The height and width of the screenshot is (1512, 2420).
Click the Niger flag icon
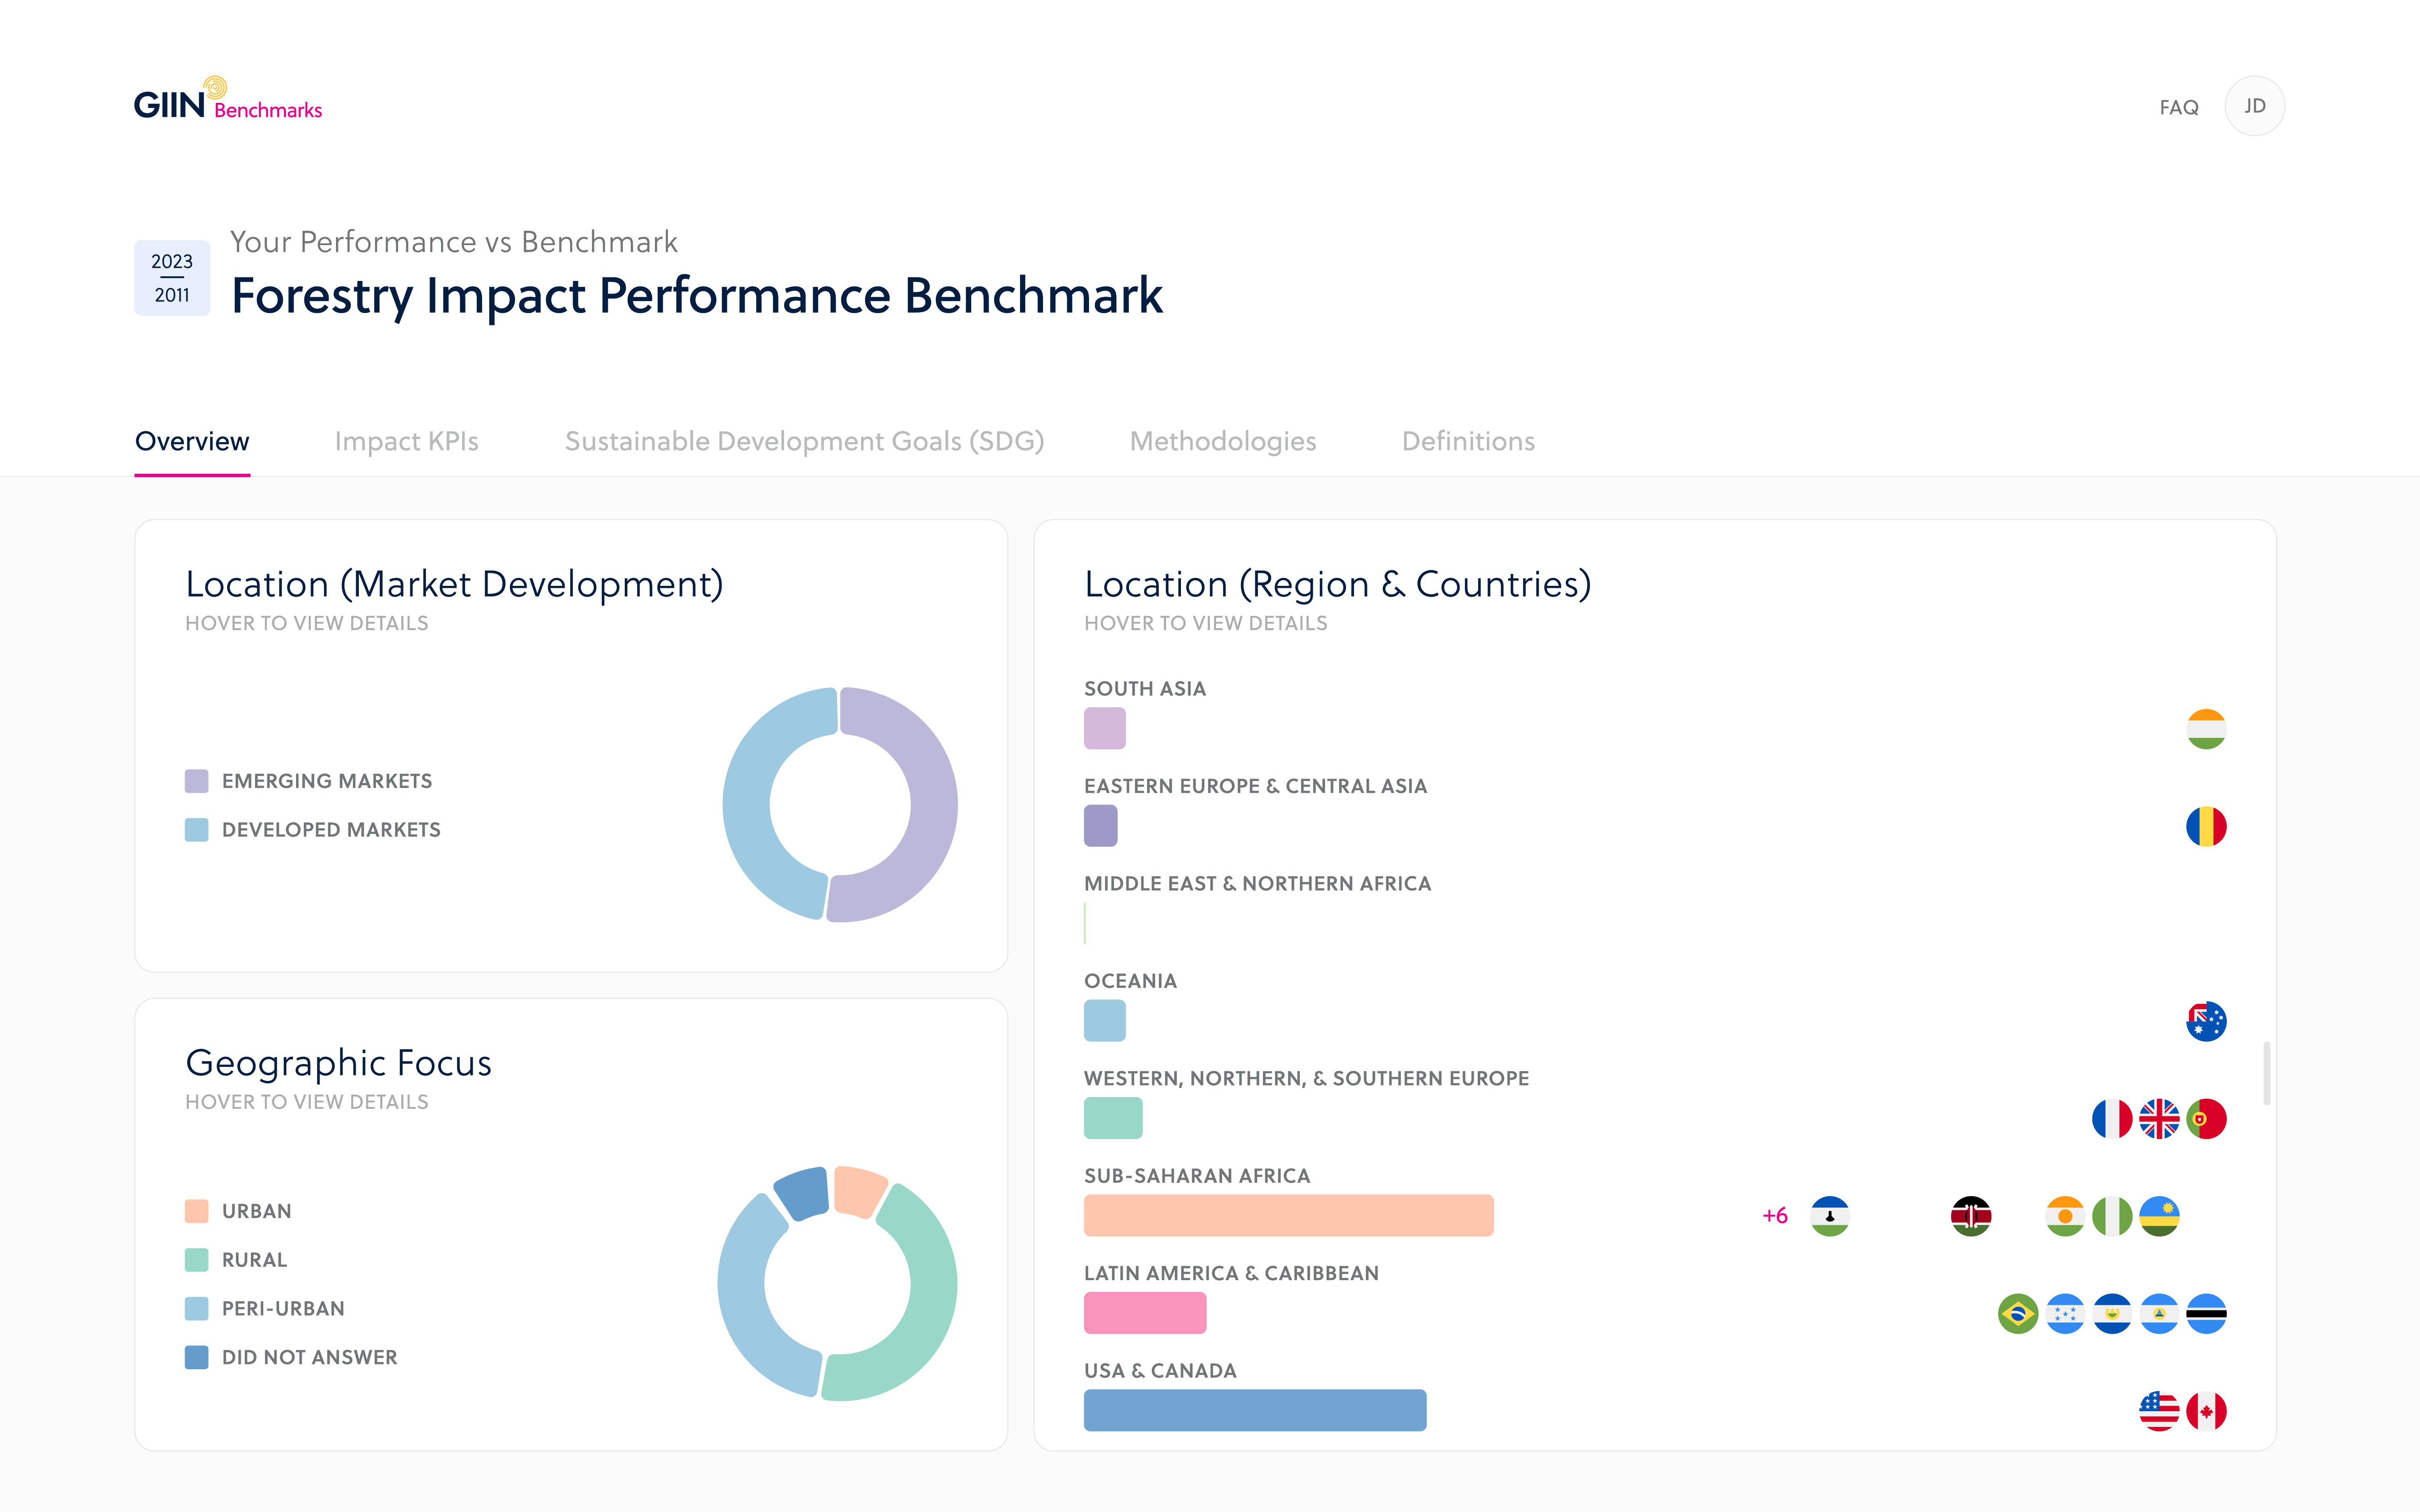(x=2065, y=1216)
